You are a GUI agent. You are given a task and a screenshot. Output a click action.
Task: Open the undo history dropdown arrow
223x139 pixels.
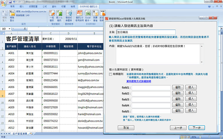pyautogui.click(x=16, y=2)
